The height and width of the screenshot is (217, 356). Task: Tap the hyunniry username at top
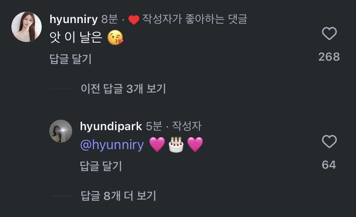coord(73,19)
